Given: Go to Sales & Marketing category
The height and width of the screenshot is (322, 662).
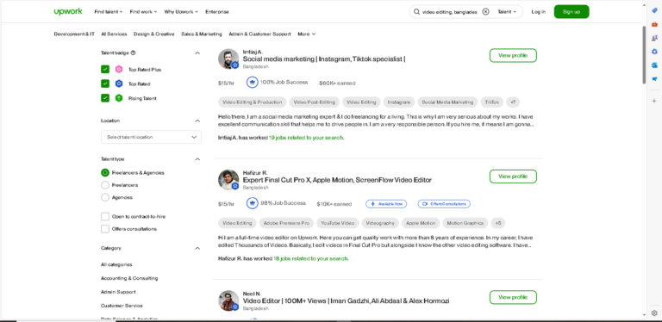Looking at the screenshot, I should tap(202, 34).
